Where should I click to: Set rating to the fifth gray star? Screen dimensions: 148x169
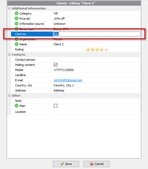click(x=106, y=49)
